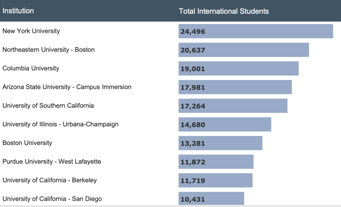
Task: Select University of California - San Diego label
Action: [x=52, y=199]
